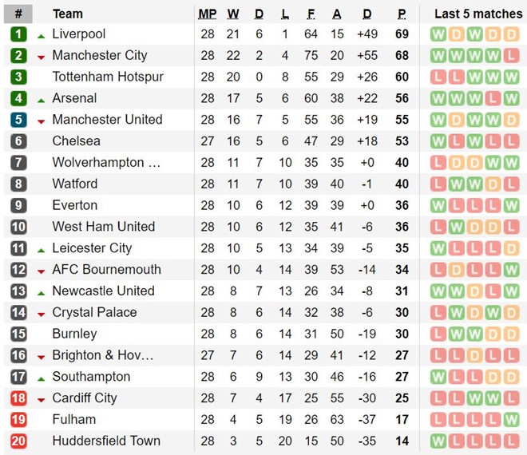Click Southampton's green up-arrow movement indicator

click(41, 378)
